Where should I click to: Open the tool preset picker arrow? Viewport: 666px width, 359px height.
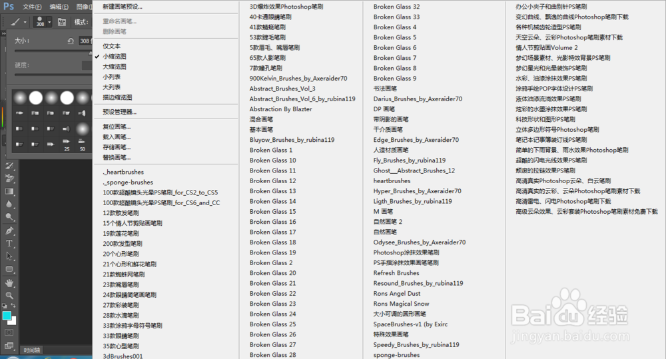(x=25, y=22)
